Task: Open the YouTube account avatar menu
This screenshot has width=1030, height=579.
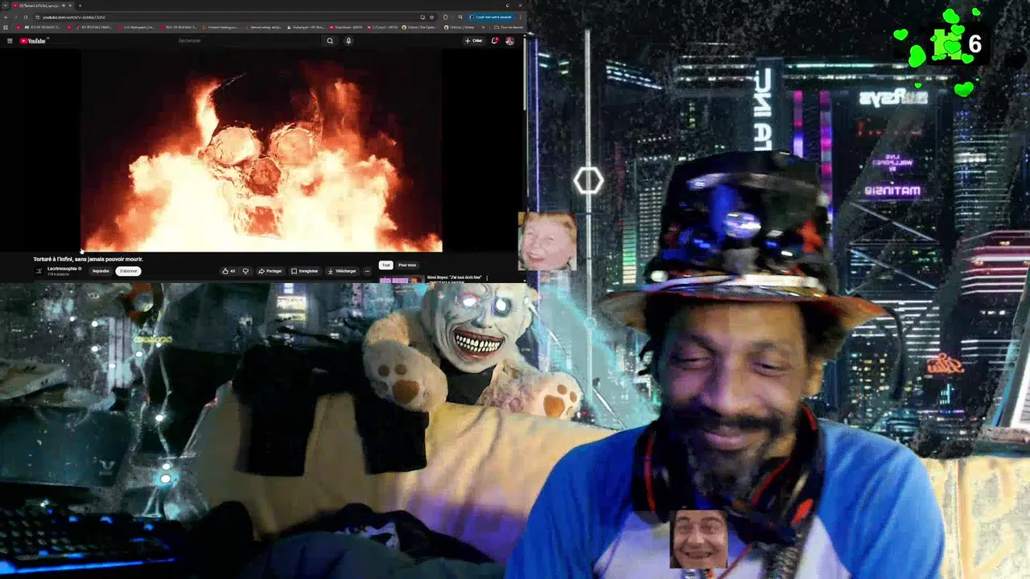Action: coord(510,40)
